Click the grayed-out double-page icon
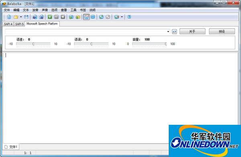This screenshot has width=241, height=157. [108, 17]
